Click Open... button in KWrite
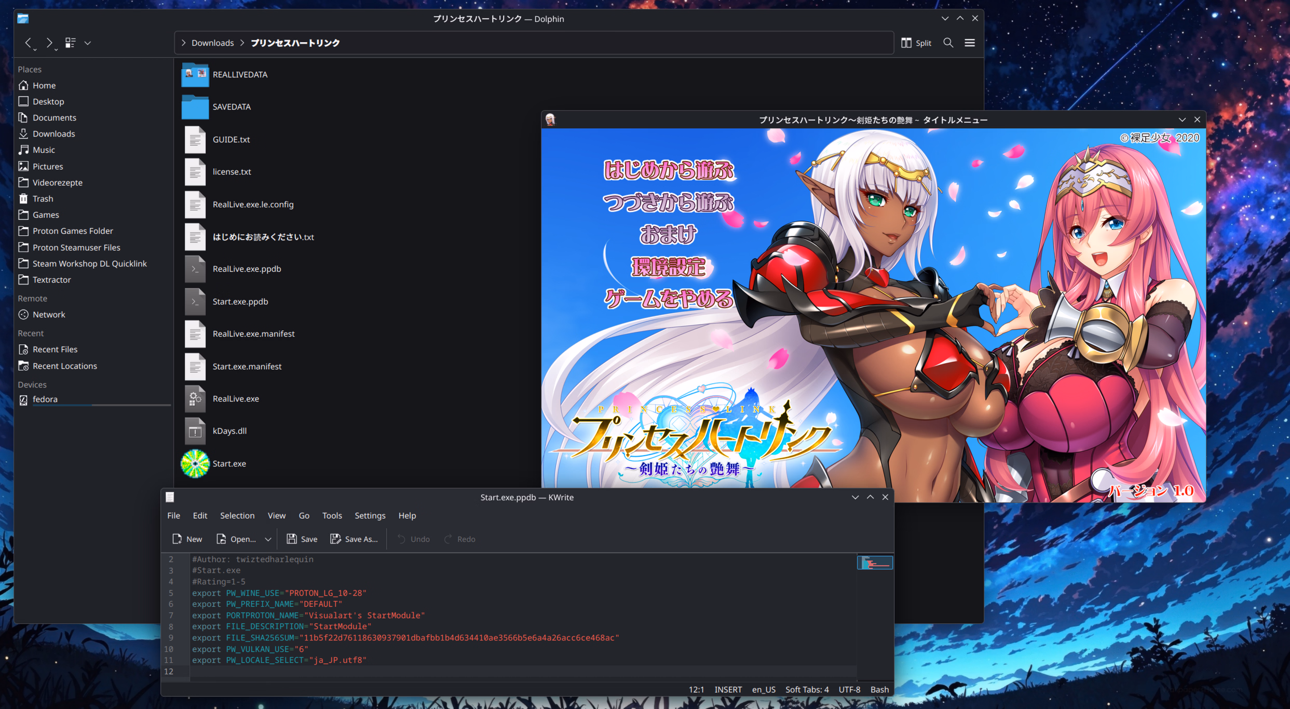 (x=236, y=539)
